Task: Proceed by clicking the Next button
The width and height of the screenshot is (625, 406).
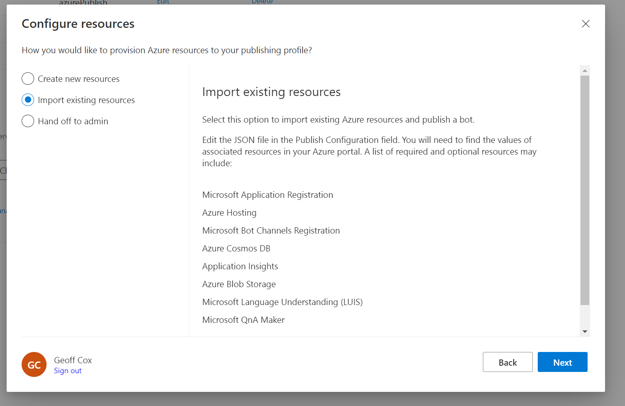Action: pos(562,362)
